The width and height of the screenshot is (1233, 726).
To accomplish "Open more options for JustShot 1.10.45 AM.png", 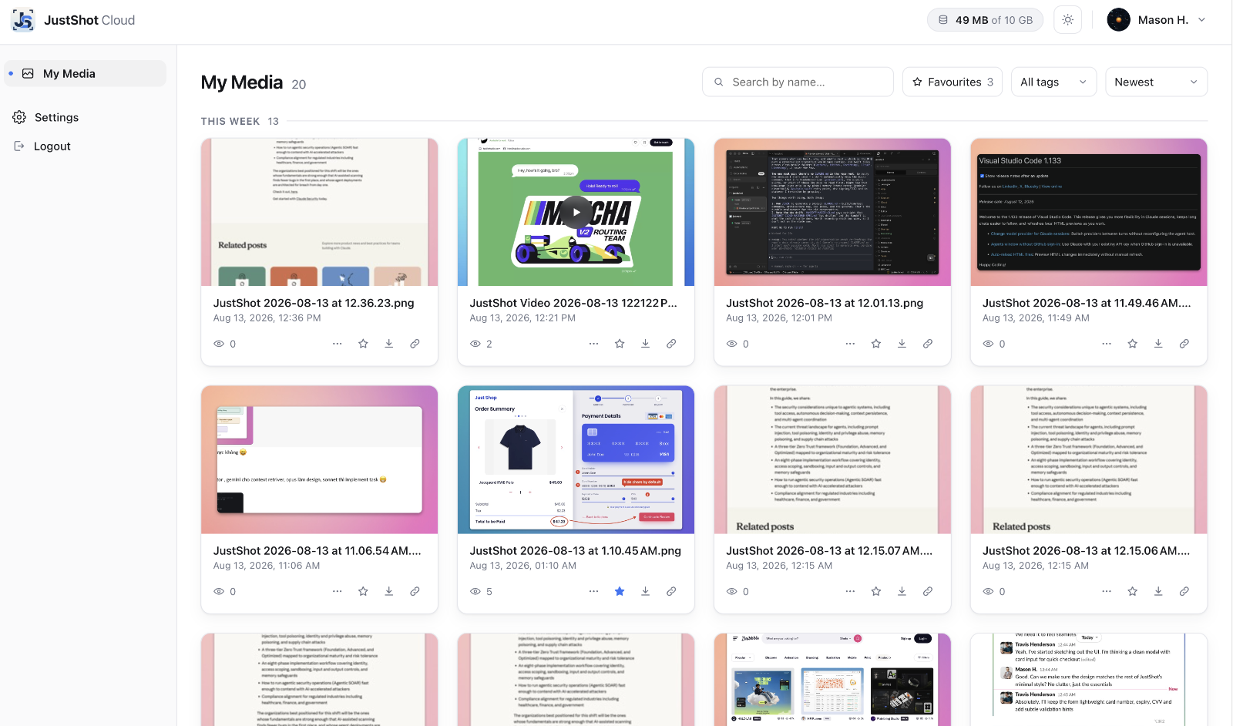I will coord(593,591).
